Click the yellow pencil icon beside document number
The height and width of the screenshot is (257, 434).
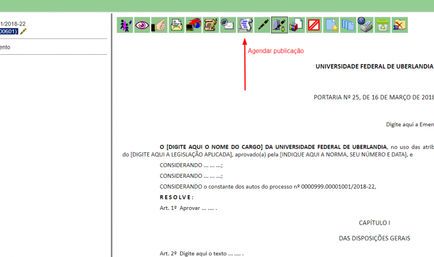[23, 31]
